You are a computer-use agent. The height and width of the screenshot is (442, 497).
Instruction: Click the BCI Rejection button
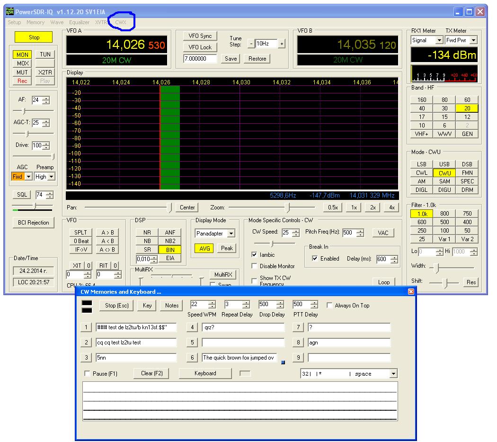click(34, 223)
